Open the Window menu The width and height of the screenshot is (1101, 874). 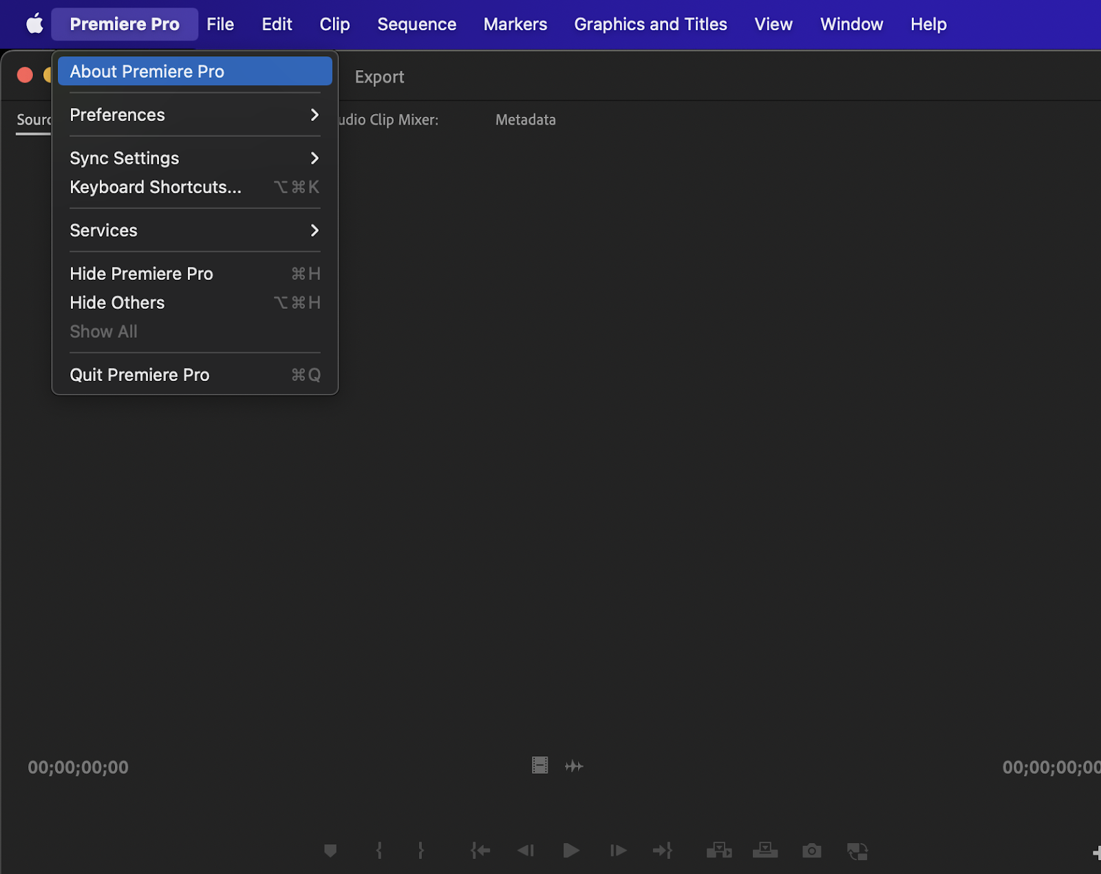click(x=851, y=24)
